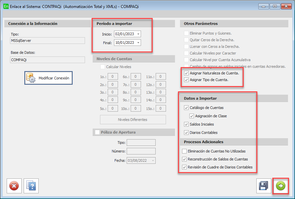Click Modificar Conexión button
Viewport: 295px width, 199px height.
point(48,78)
